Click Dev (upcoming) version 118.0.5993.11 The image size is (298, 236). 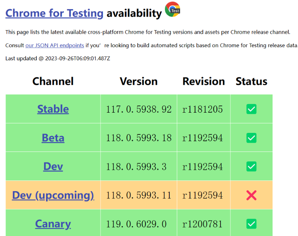click(139, 196)
